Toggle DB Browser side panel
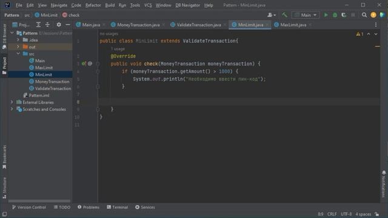Viewport: 388px width, 218px height. [4, 36]
